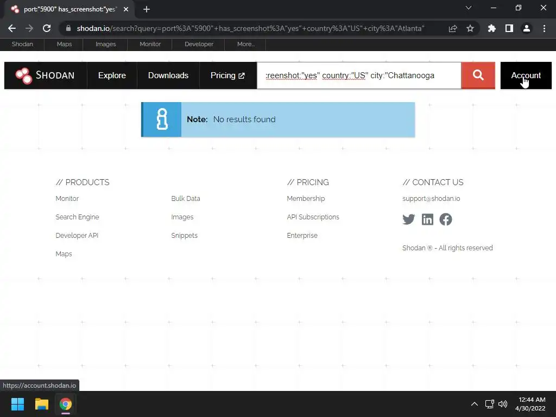Click the red search magnifier button
Screen dimensions: 556x417
coord(478,75)
